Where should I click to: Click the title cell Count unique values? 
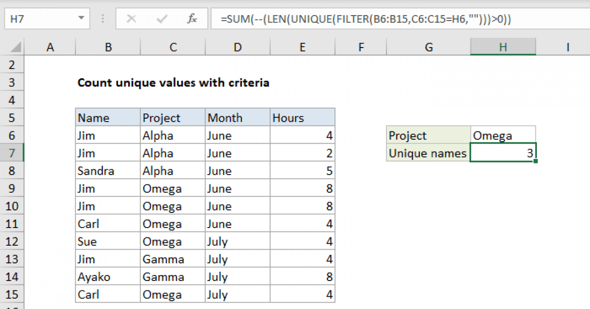tap(173, 83)
